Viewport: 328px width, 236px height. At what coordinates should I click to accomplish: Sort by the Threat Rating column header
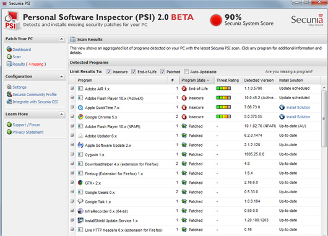(228, 80)
